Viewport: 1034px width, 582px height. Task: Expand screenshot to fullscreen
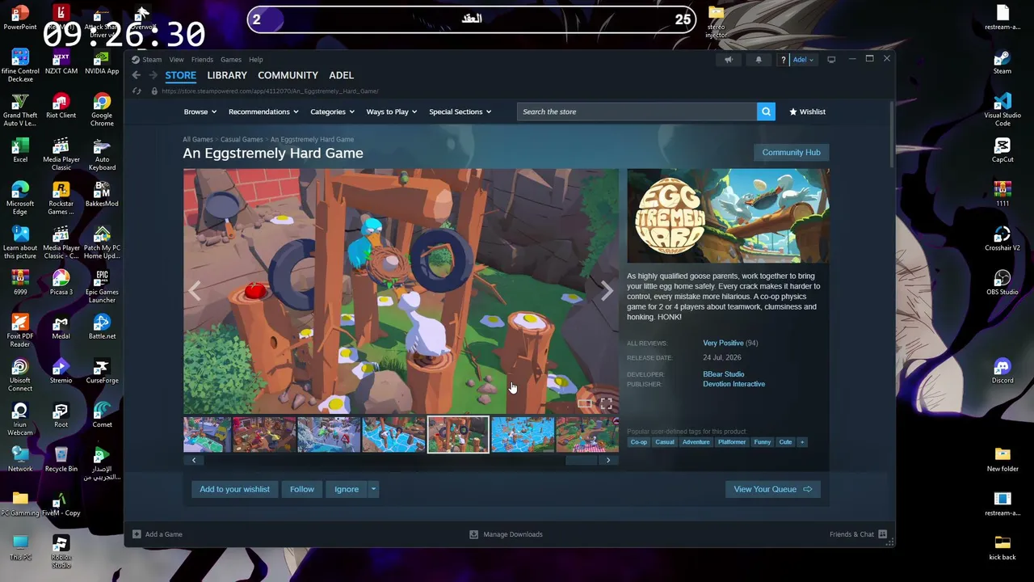pos(606,403)
